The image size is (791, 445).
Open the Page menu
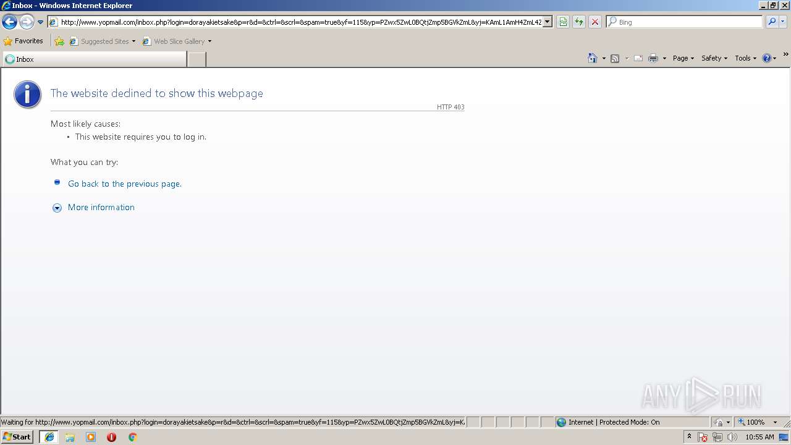683,58
